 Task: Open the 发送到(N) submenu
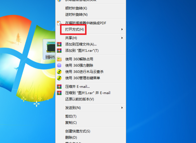pyautogui.click(x=73, y=108)
